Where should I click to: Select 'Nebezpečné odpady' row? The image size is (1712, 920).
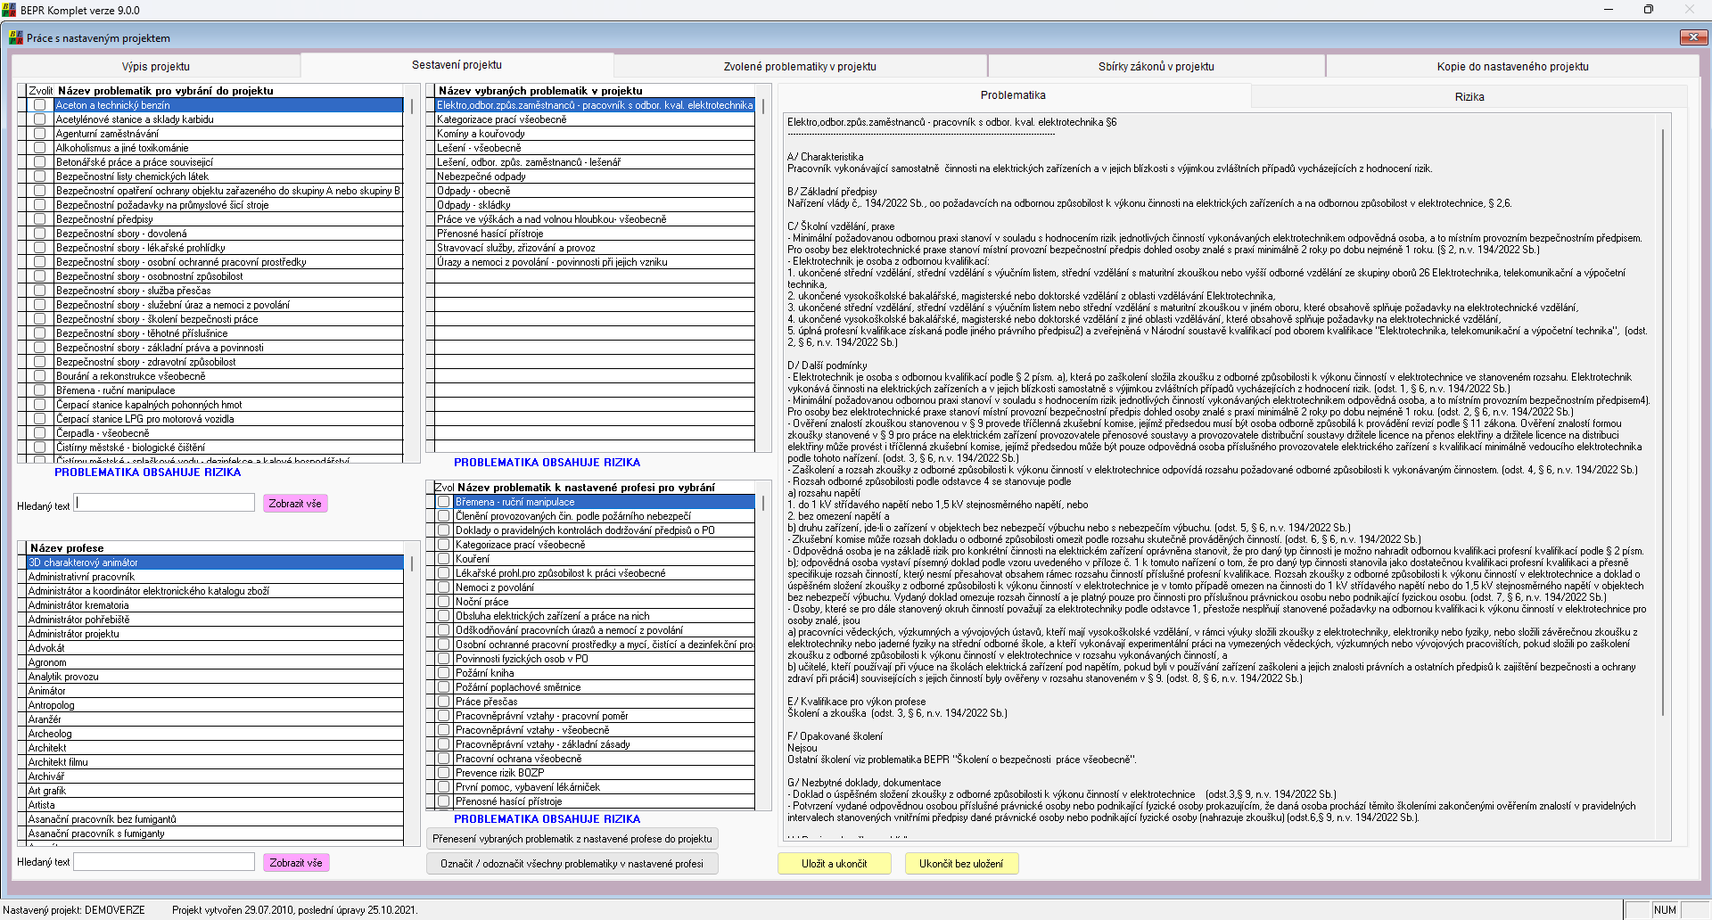tap(594, 177)
